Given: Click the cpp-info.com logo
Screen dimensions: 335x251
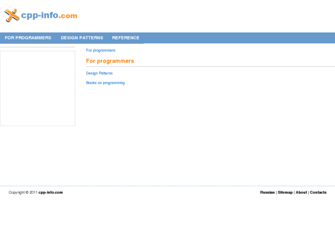Looking at the screenshot, I should click(41, 15).
